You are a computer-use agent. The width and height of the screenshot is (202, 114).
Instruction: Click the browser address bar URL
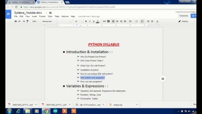click(69, 7)
